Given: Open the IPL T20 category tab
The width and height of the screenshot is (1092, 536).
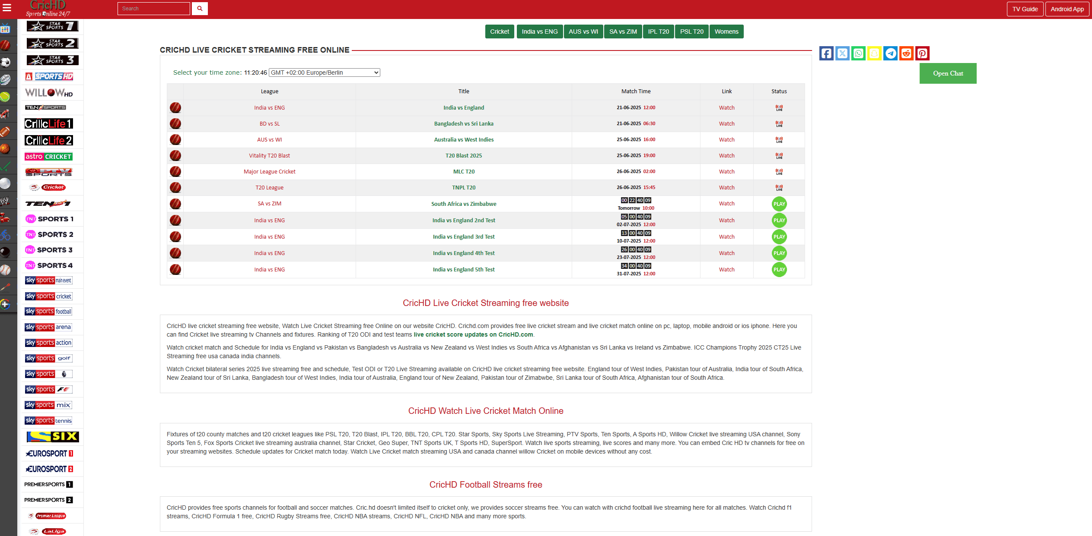Looking at the screenshot, I should (659, 32).
